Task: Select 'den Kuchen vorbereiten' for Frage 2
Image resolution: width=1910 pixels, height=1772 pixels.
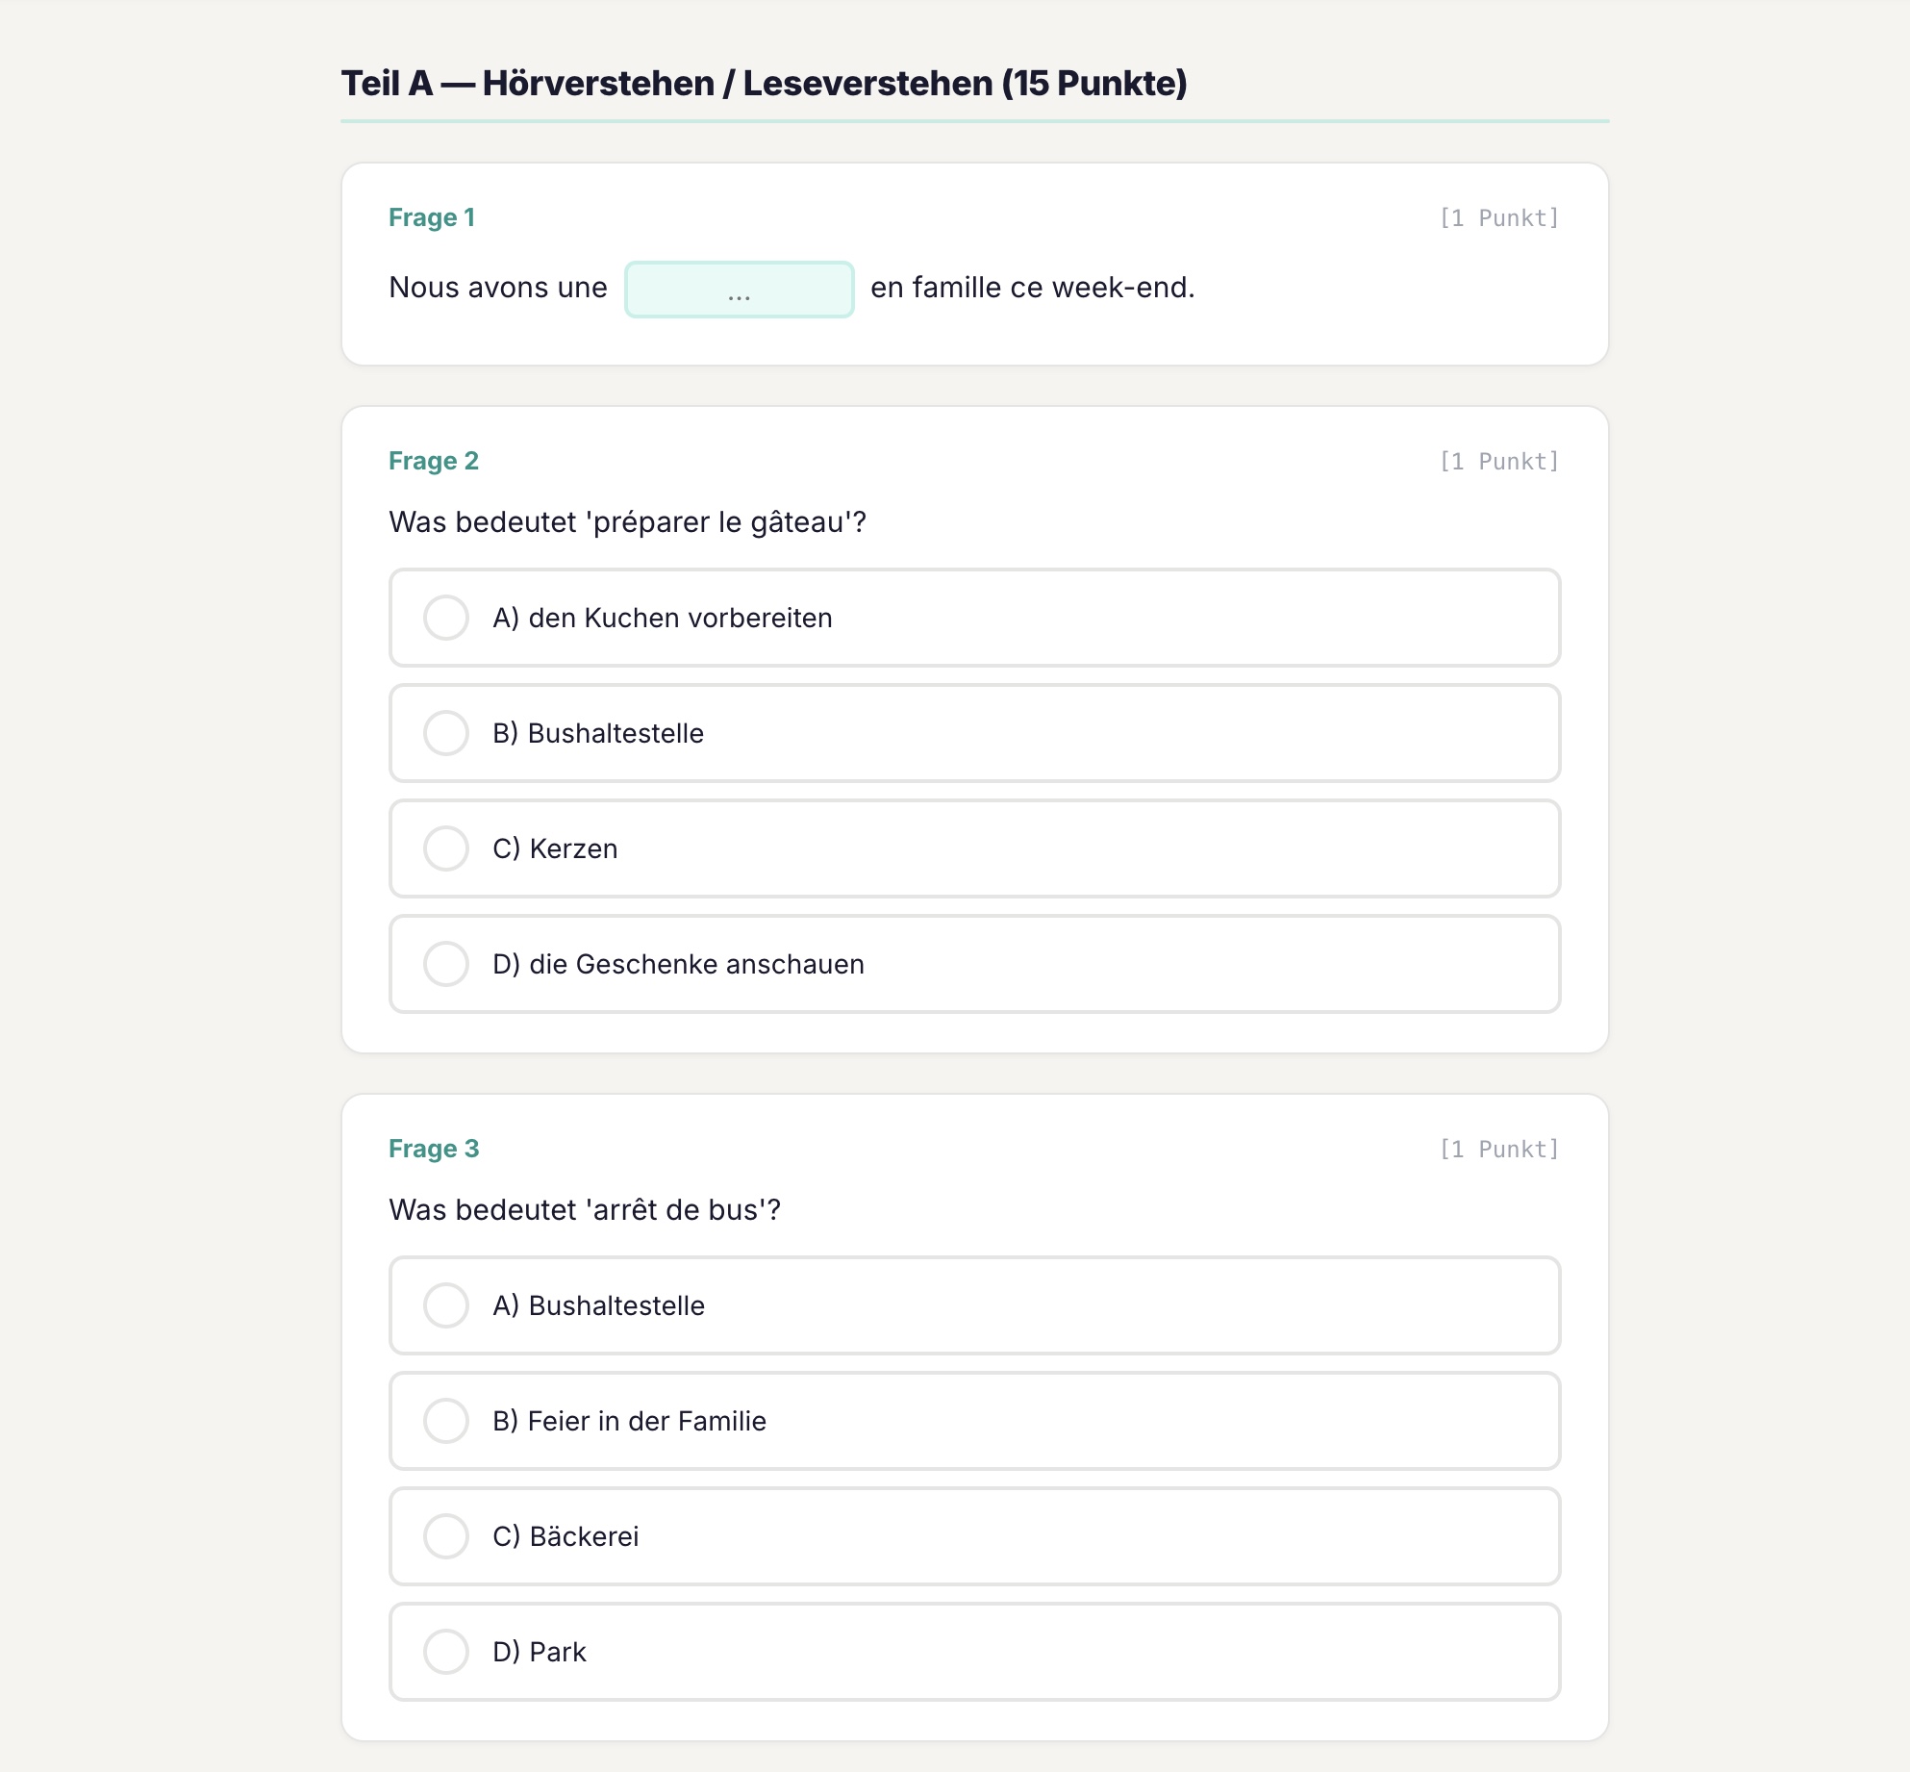Action: click(x=446, y=618)
